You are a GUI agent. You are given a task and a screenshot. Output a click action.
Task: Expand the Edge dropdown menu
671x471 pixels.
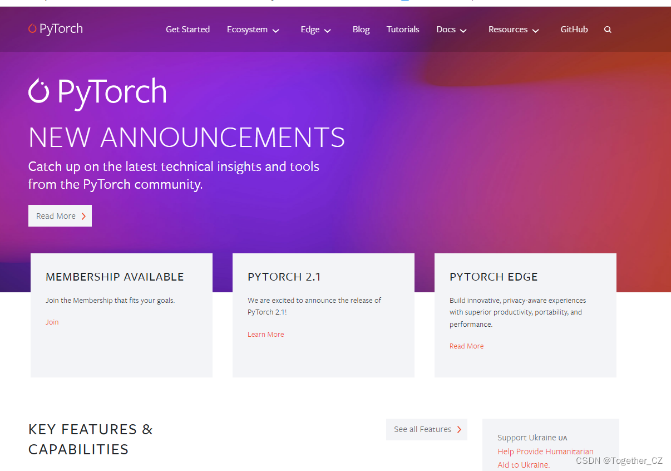click(316, 30)
